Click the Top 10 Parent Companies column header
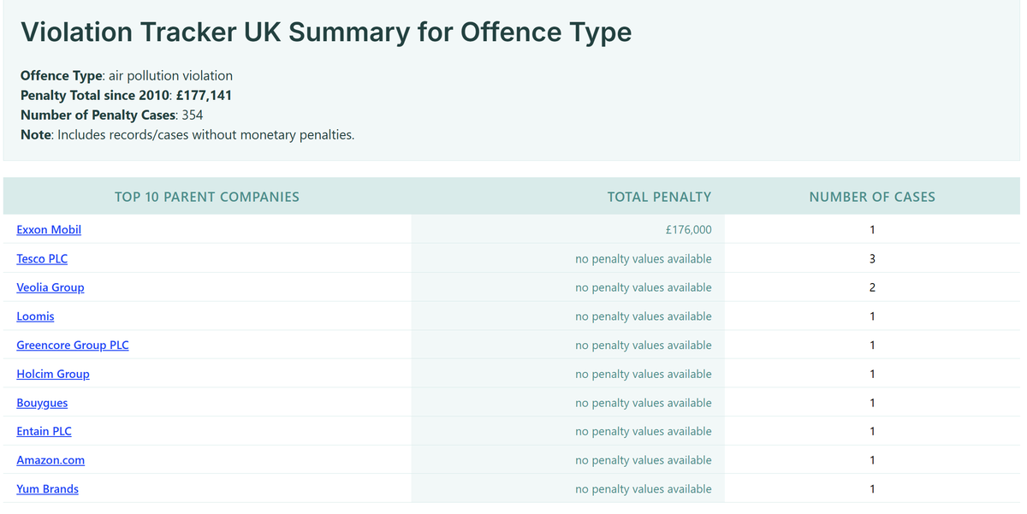This screenshot has height=514, width=1027. (x=207, y=197)
